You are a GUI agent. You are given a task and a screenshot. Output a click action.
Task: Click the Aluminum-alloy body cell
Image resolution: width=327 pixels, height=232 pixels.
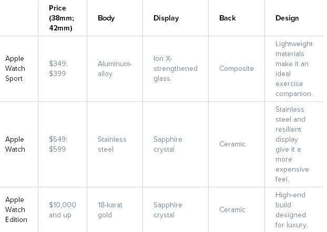click(x=115, y=69)
